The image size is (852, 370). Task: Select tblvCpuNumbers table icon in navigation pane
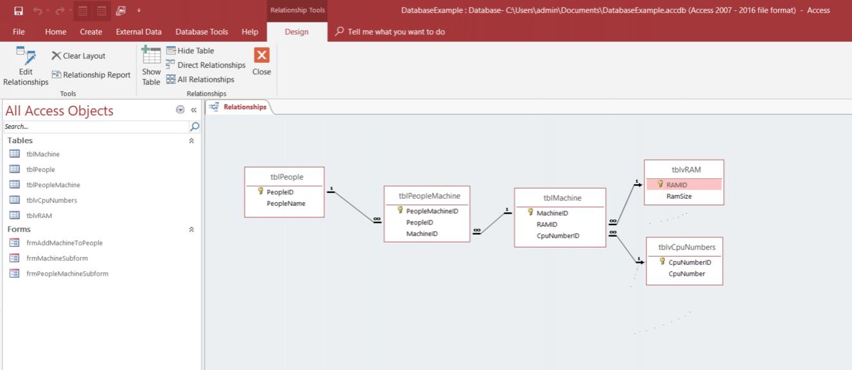pyautogui.click(x=14, y=200)
